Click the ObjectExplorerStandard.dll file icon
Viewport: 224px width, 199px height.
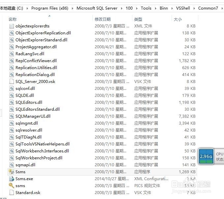coord(12,40)
